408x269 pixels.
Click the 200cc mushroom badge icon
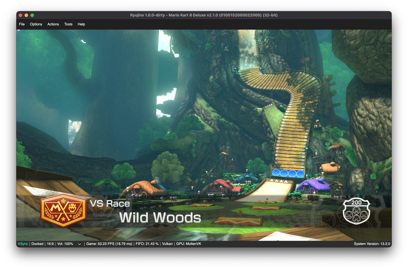tap(356, 211)
